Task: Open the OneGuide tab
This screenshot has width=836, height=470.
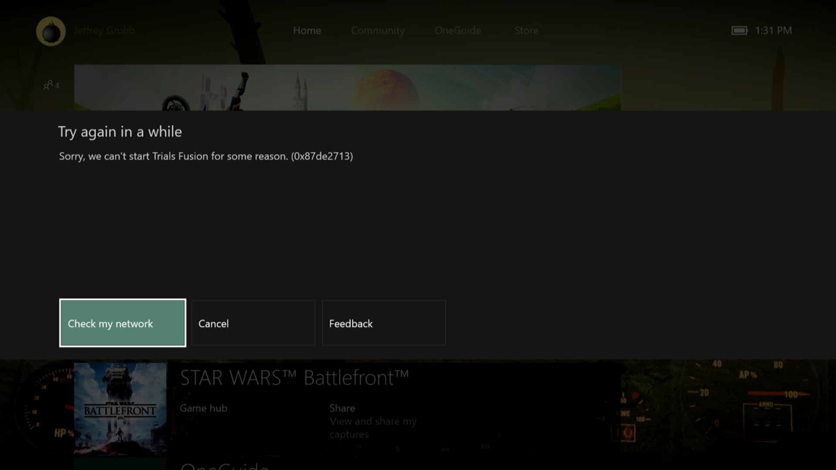Action: (458, 30)
